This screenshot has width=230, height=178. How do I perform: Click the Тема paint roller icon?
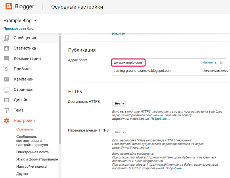point(7,110)
